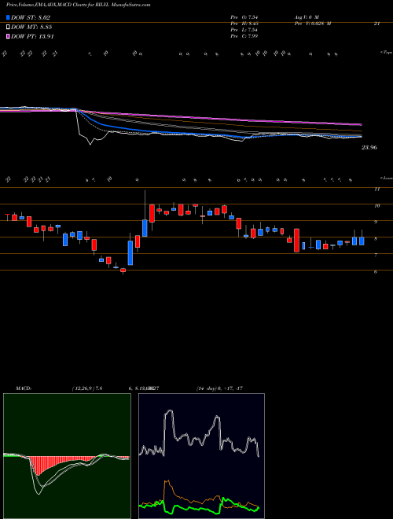Viewport: 393px width, 519px height.
Task: Click the 'Pre L: 7.54' low value
Action: click(244, 30)
